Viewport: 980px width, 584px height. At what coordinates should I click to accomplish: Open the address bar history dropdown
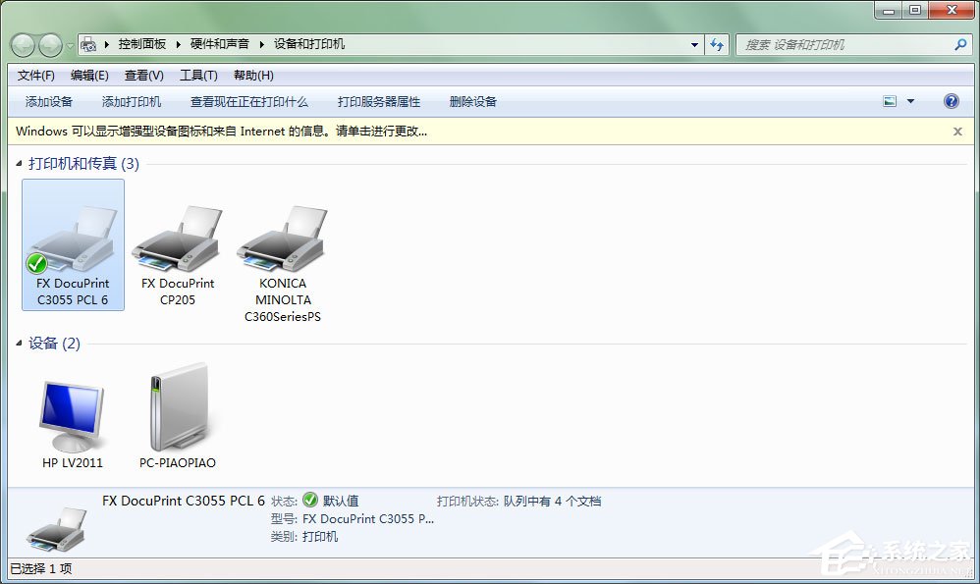(x=693, y=44)
